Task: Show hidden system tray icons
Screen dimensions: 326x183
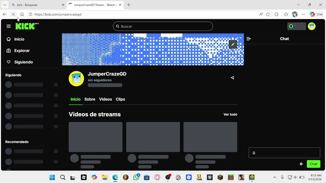Action: point(275,177)
